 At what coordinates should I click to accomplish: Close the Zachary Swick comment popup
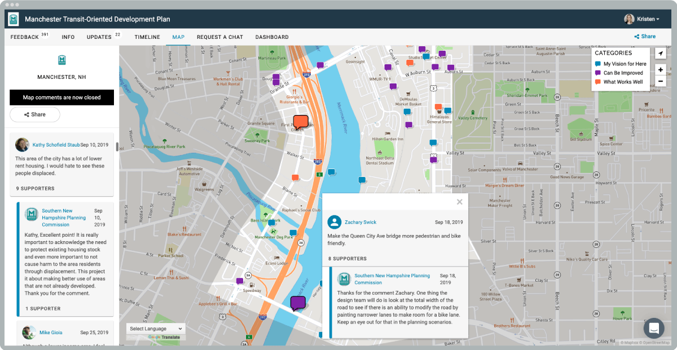(x=459, y=201)
